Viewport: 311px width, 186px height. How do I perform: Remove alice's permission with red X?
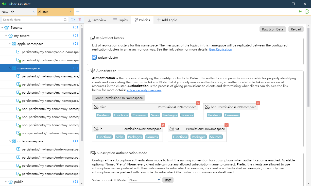pos(198,103)
